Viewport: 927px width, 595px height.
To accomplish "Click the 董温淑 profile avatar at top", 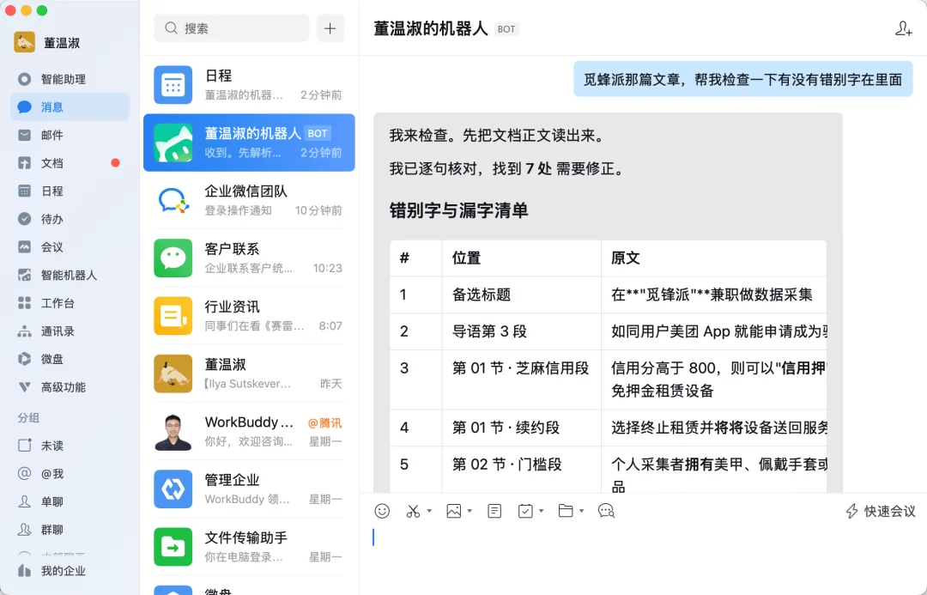I will (x=24, y=42).
